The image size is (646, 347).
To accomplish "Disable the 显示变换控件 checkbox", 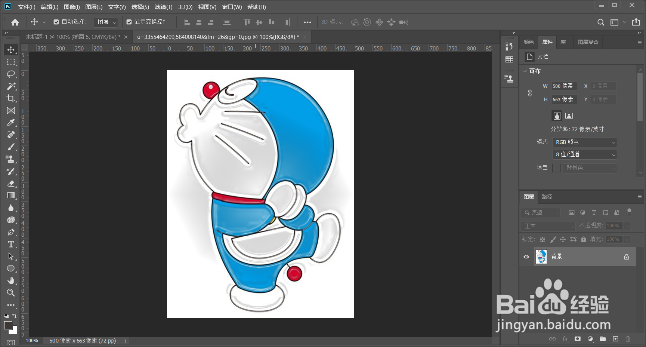I will coord(129,22).
